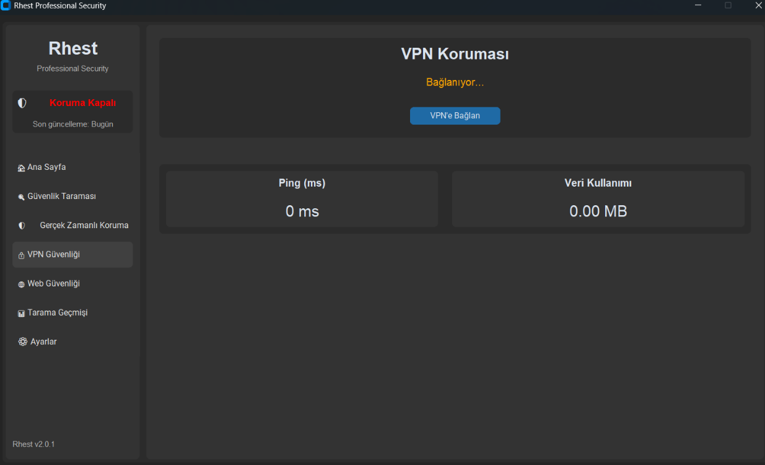Click the shield icon beside Gerçek Zamanlı Koruma
This screenshot has width=765, height=465.
[x=22, y=226]
